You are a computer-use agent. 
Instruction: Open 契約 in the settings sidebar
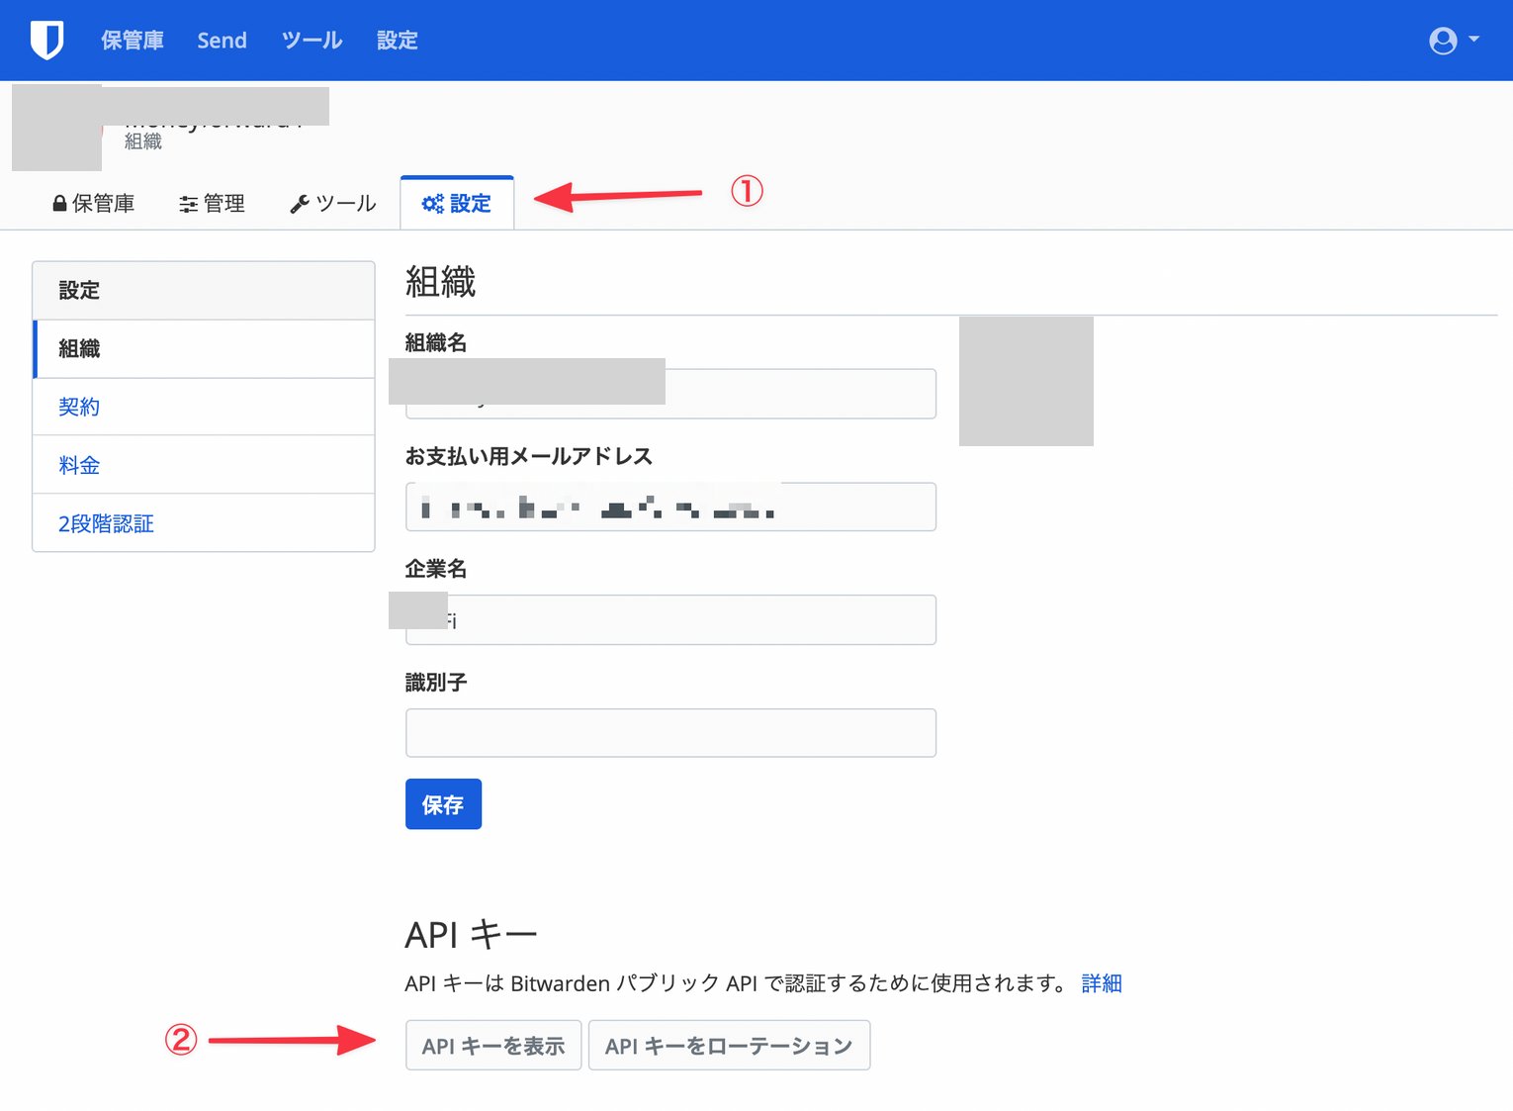point(204,407)
